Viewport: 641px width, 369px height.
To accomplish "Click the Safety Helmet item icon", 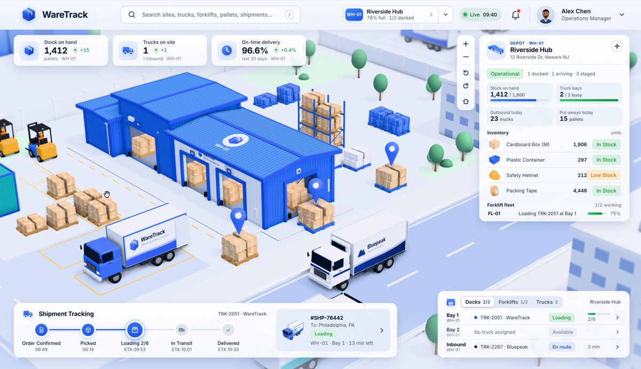I will pos(495,175).
